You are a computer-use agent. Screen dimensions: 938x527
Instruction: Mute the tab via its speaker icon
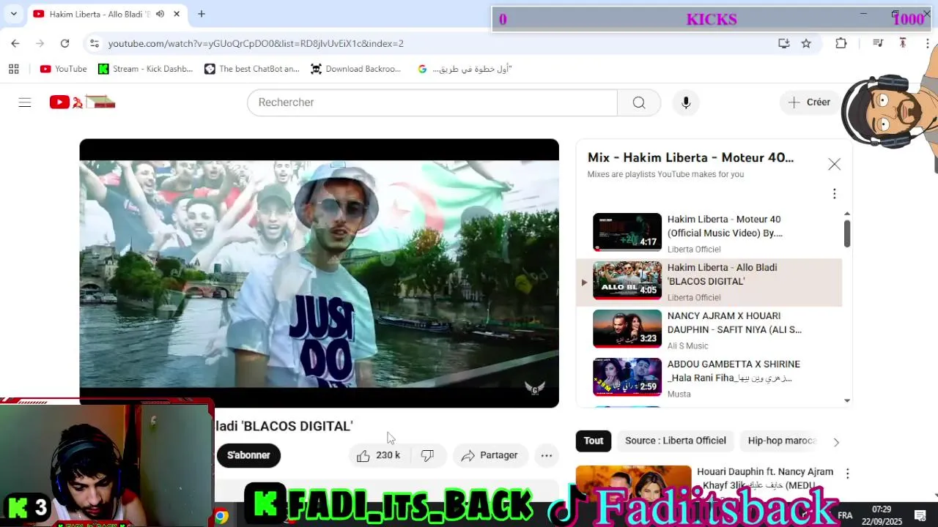click(160, 14)
